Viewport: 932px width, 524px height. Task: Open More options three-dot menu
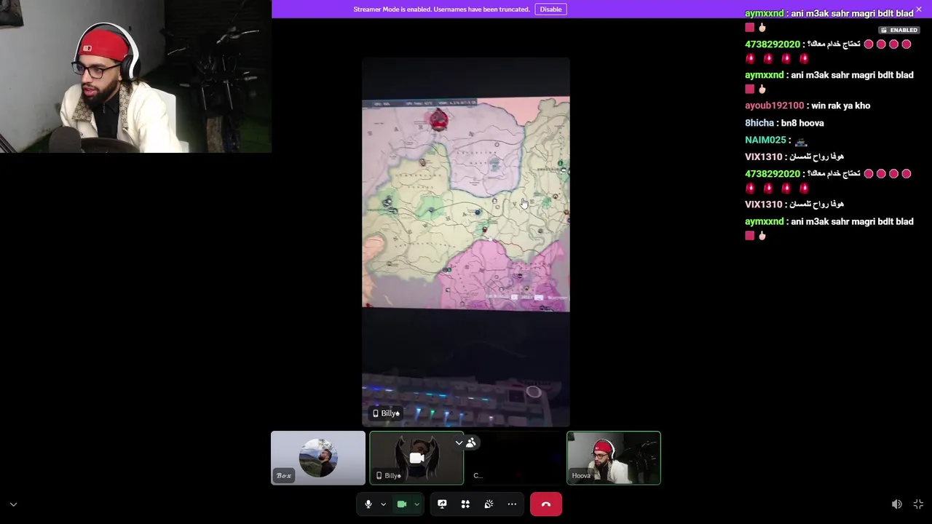512,504
